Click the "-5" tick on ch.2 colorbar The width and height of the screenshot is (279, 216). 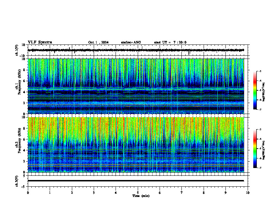click(x=260, y=149)
